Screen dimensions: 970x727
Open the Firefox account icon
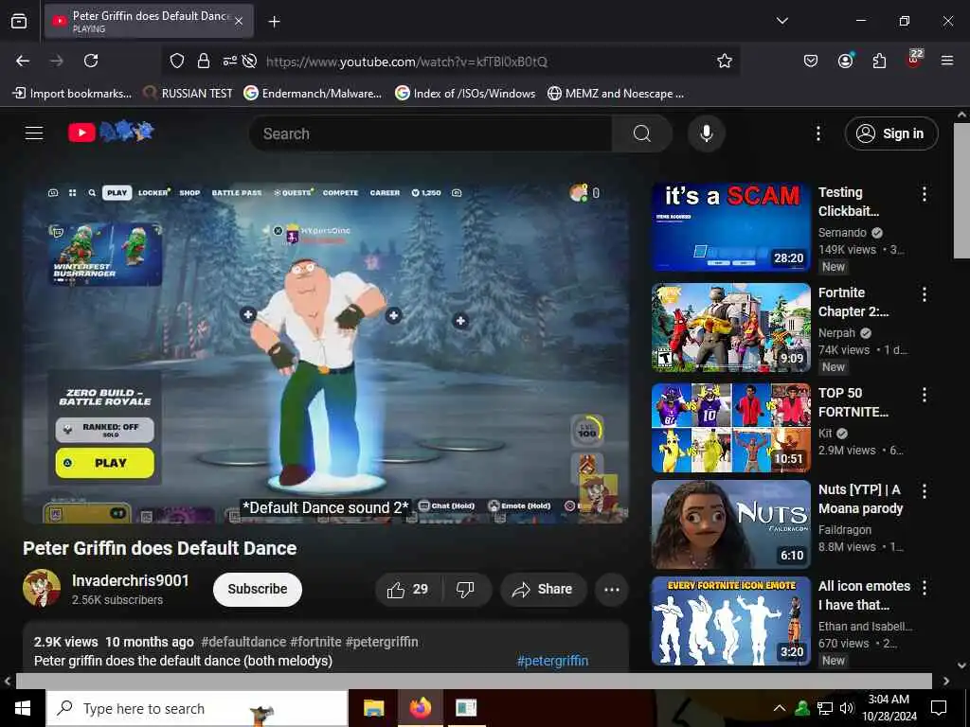coord(845,61)
